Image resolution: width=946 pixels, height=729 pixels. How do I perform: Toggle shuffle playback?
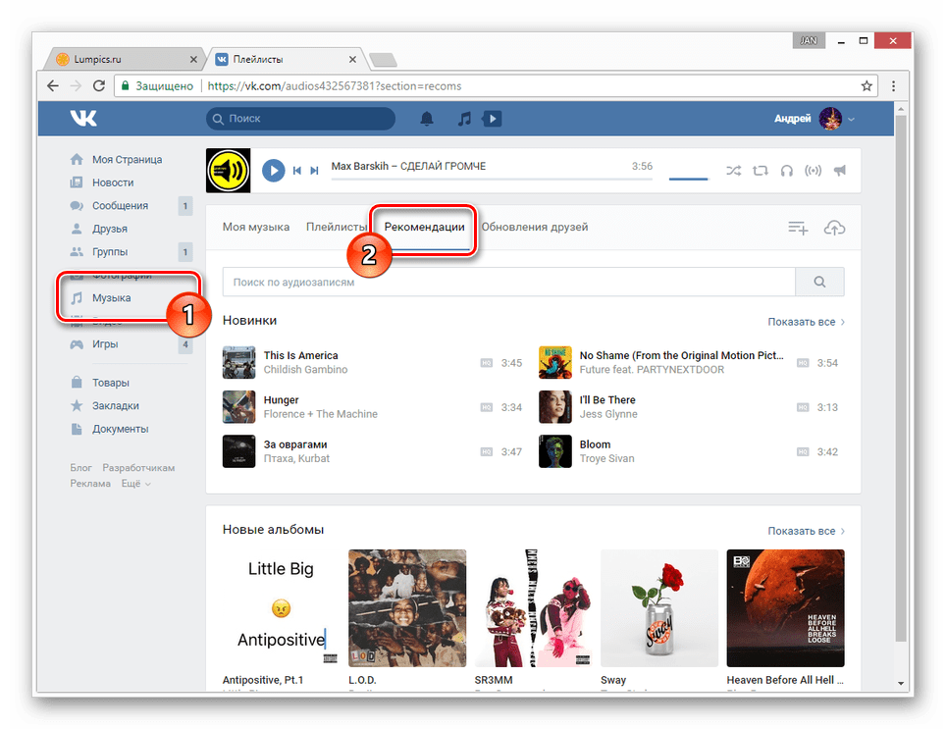pyautogui.click(x=734, y=171)
